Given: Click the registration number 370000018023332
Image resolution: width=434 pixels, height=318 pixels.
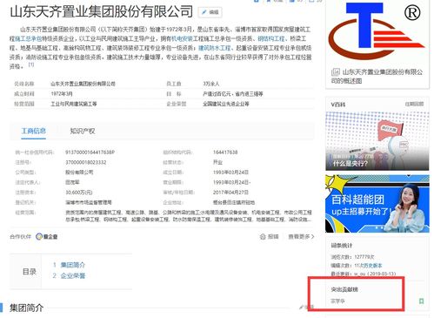Looking at the screenshot, I should (86, 162).
